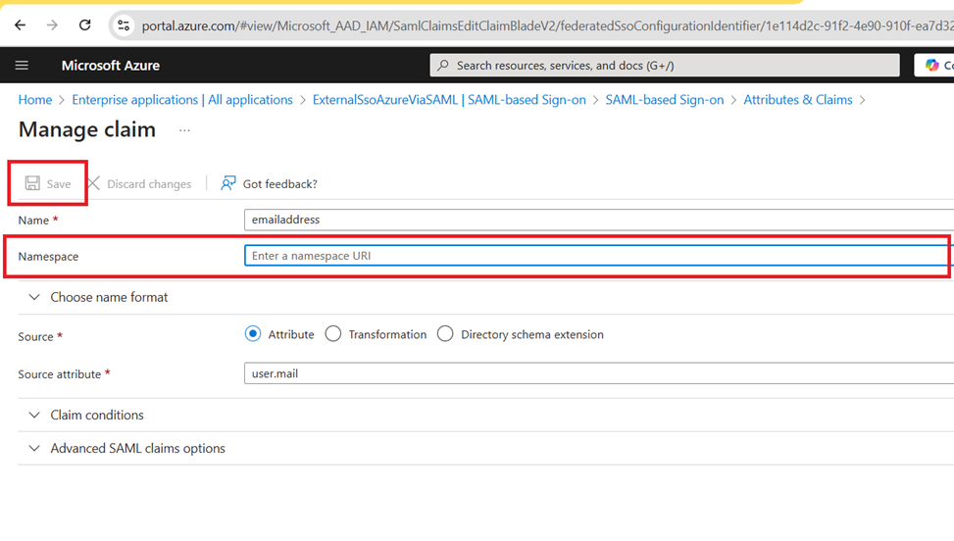
Task: Select the Transformation source radio button
Action: pos(332,334)
